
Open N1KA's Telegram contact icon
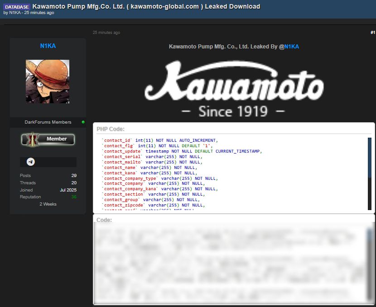pyautogui.click(x=31, y=162)
